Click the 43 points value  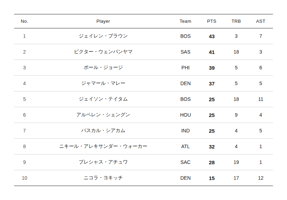(212, 36)
